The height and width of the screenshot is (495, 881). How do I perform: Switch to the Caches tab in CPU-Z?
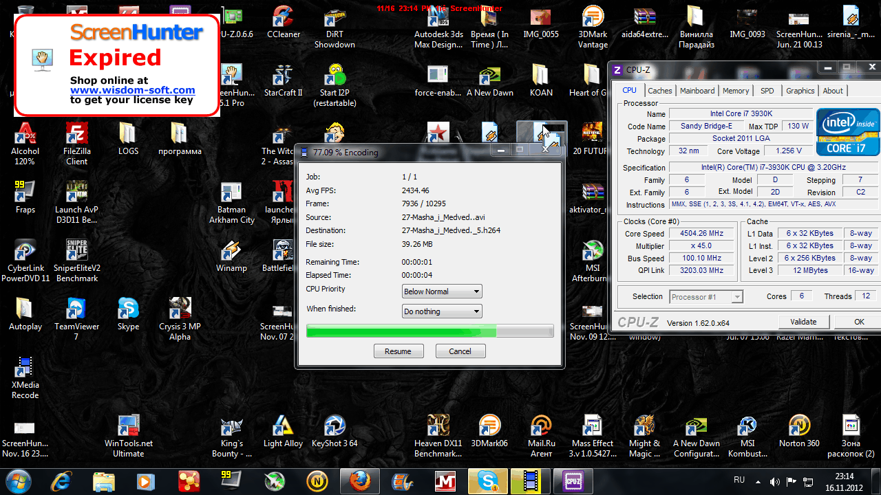(x=659, y=91)
